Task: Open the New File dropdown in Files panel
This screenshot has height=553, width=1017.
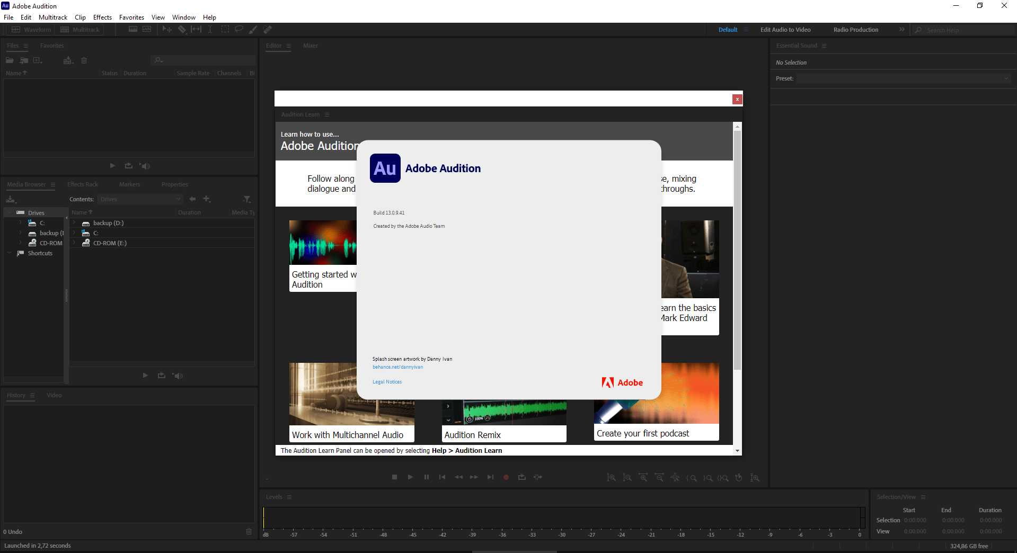Action: 38,60
